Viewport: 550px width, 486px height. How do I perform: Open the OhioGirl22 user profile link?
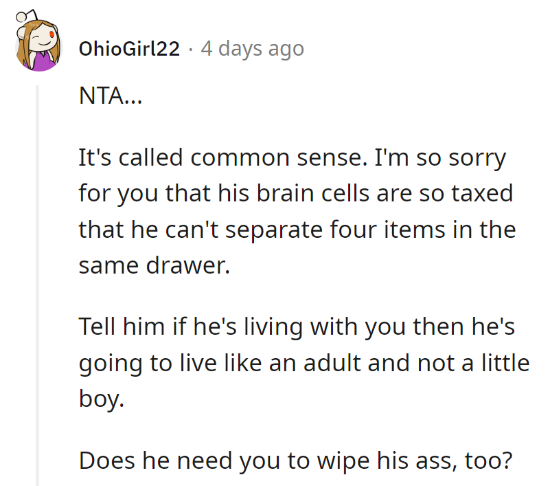pos(130,49)
